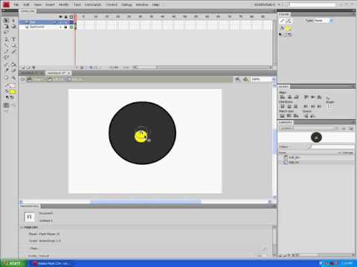Viewport: 357px width, 267px height.
Task: Select the Selection arrow tool
Action: point(7,21)
